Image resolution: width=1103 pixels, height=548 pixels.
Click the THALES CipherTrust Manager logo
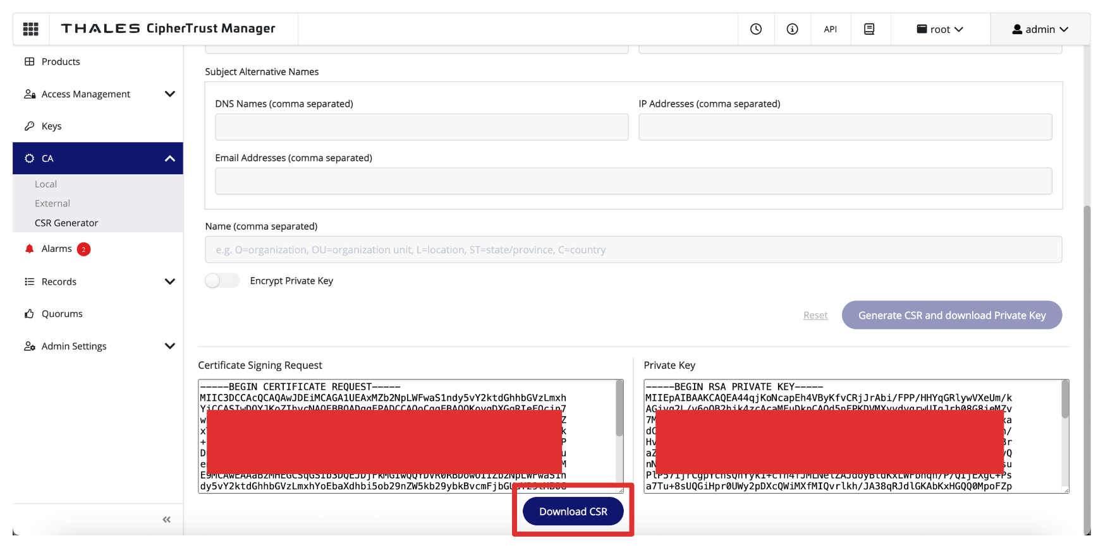(168, 28)
